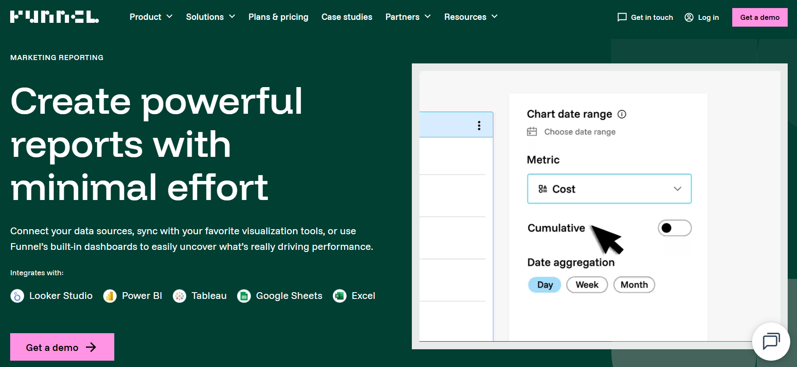This screenshot has width=797, height=367.
Task: Click the Chart date range heading
Action: coord(569,114)
